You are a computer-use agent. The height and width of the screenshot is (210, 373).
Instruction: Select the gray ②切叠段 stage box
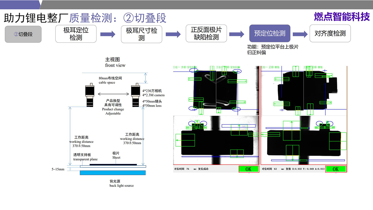[23, 34]
